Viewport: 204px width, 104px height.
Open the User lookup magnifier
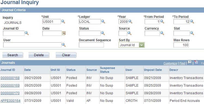[63, 45]
